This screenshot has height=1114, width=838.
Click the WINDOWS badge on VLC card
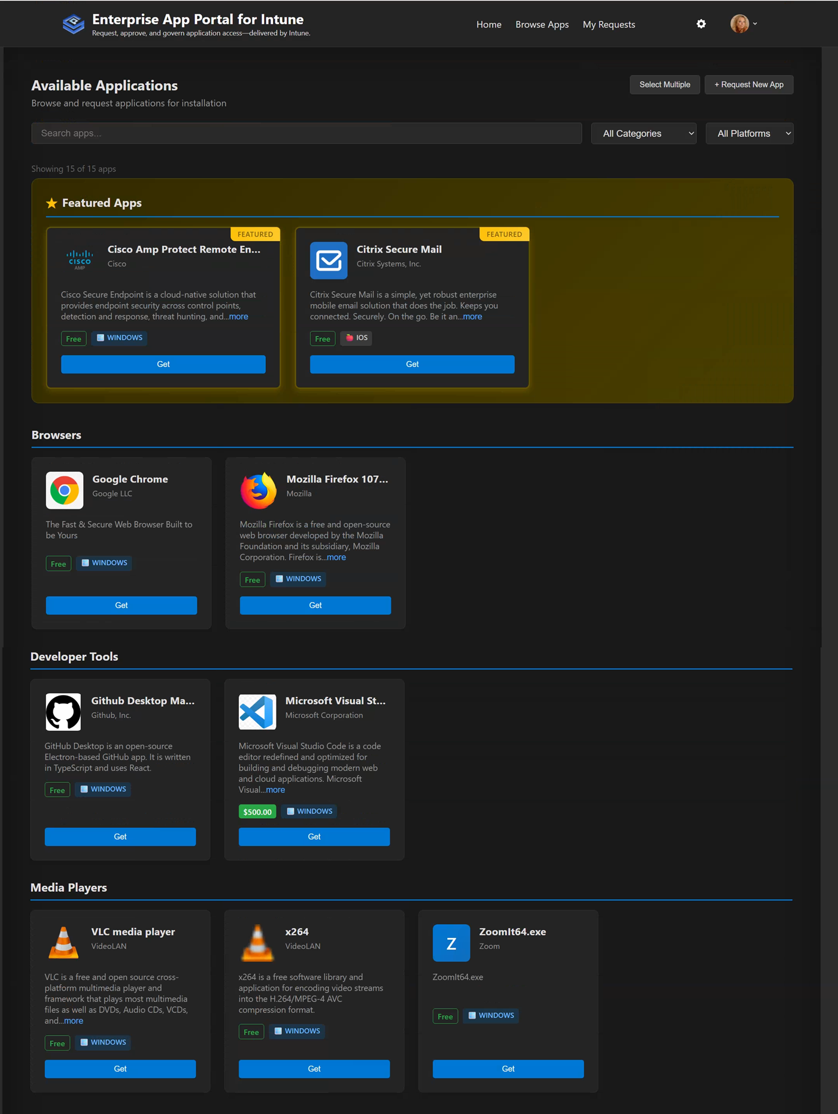pyautogui.click(x=103, y=1042)
